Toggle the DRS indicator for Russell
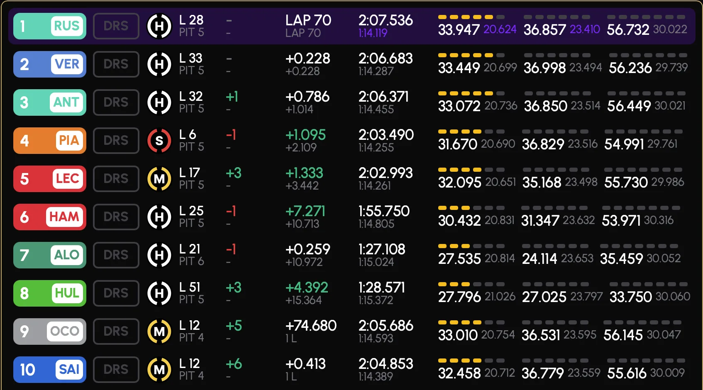The height and width of the screenshot is (390, 703). pos(116,26)
